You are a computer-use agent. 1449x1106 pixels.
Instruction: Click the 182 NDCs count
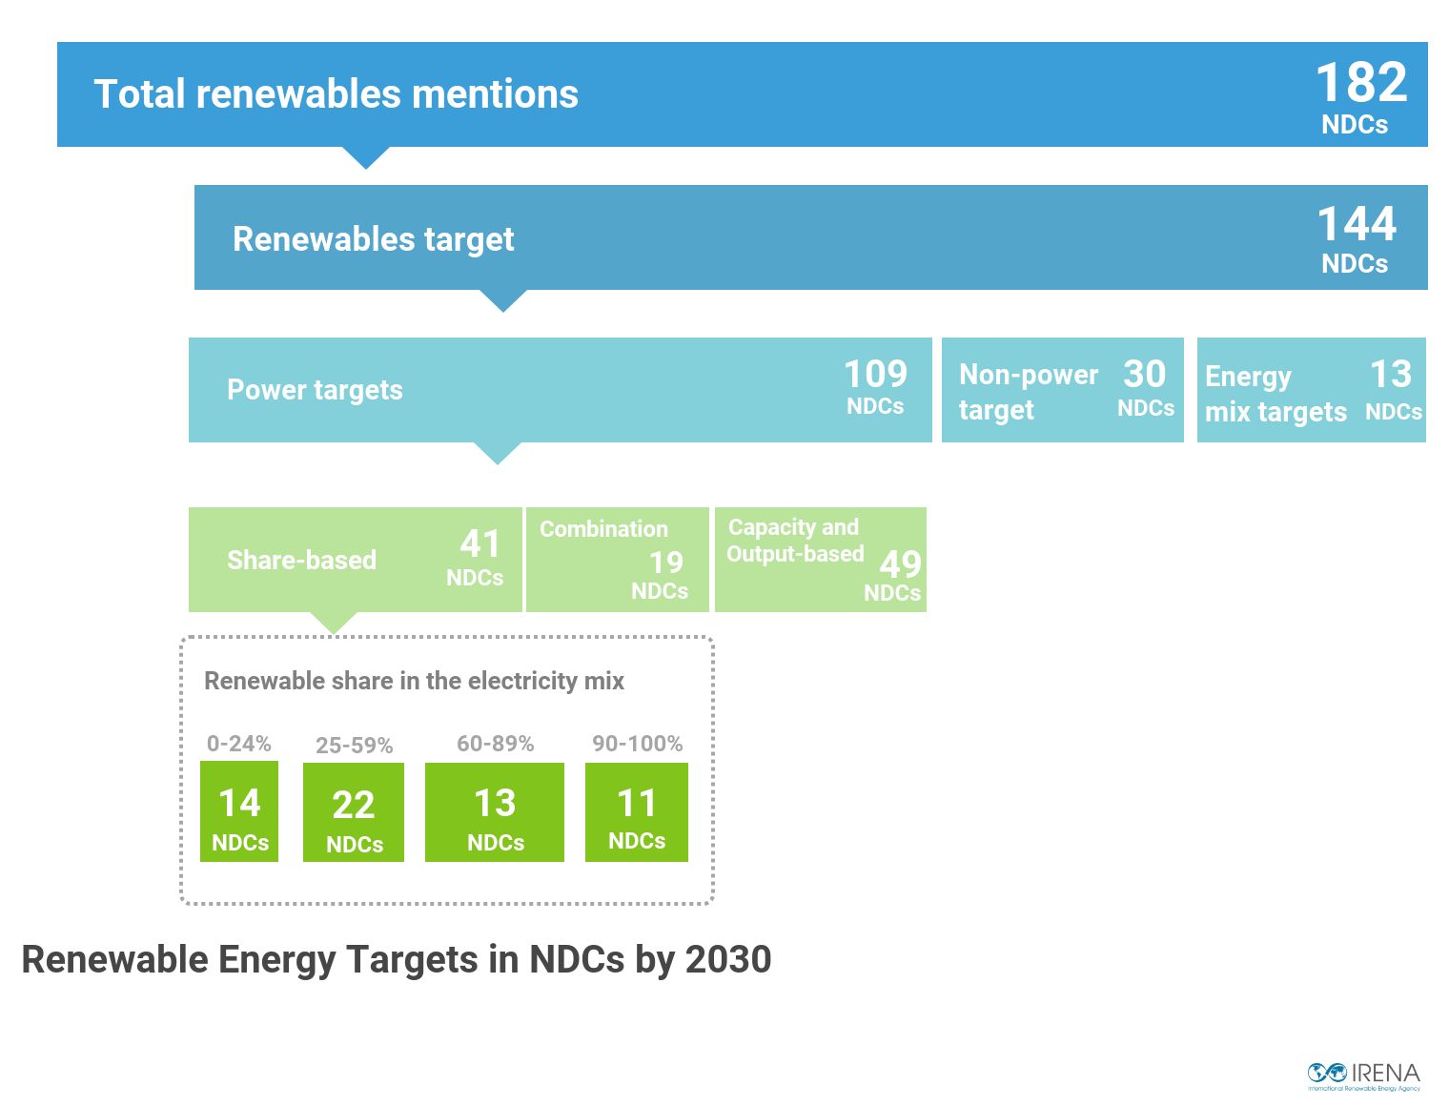pyautogui.click(x=1360, y=96)
